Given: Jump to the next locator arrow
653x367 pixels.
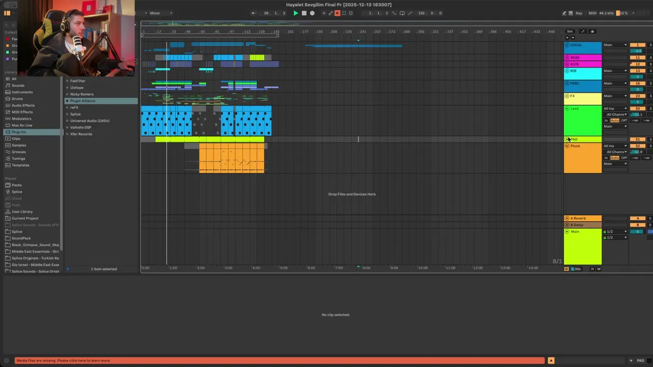Looking at the screenshot, I should coord(572,38).
